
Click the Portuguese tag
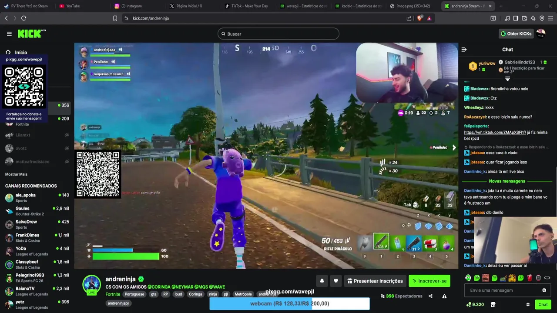(x=134, y=294)
